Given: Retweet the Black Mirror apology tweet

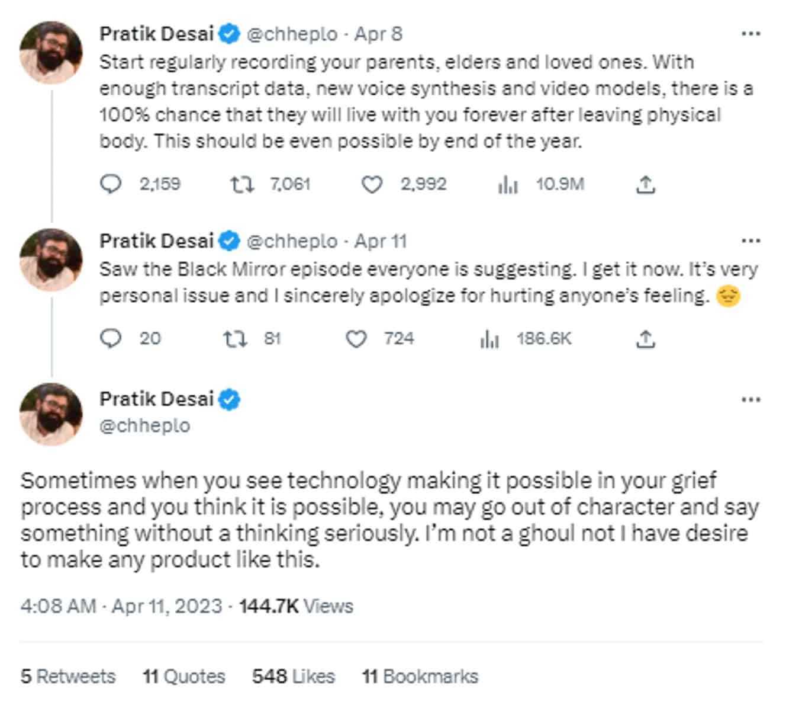Looking at the screenshot, I should [234, 339].
